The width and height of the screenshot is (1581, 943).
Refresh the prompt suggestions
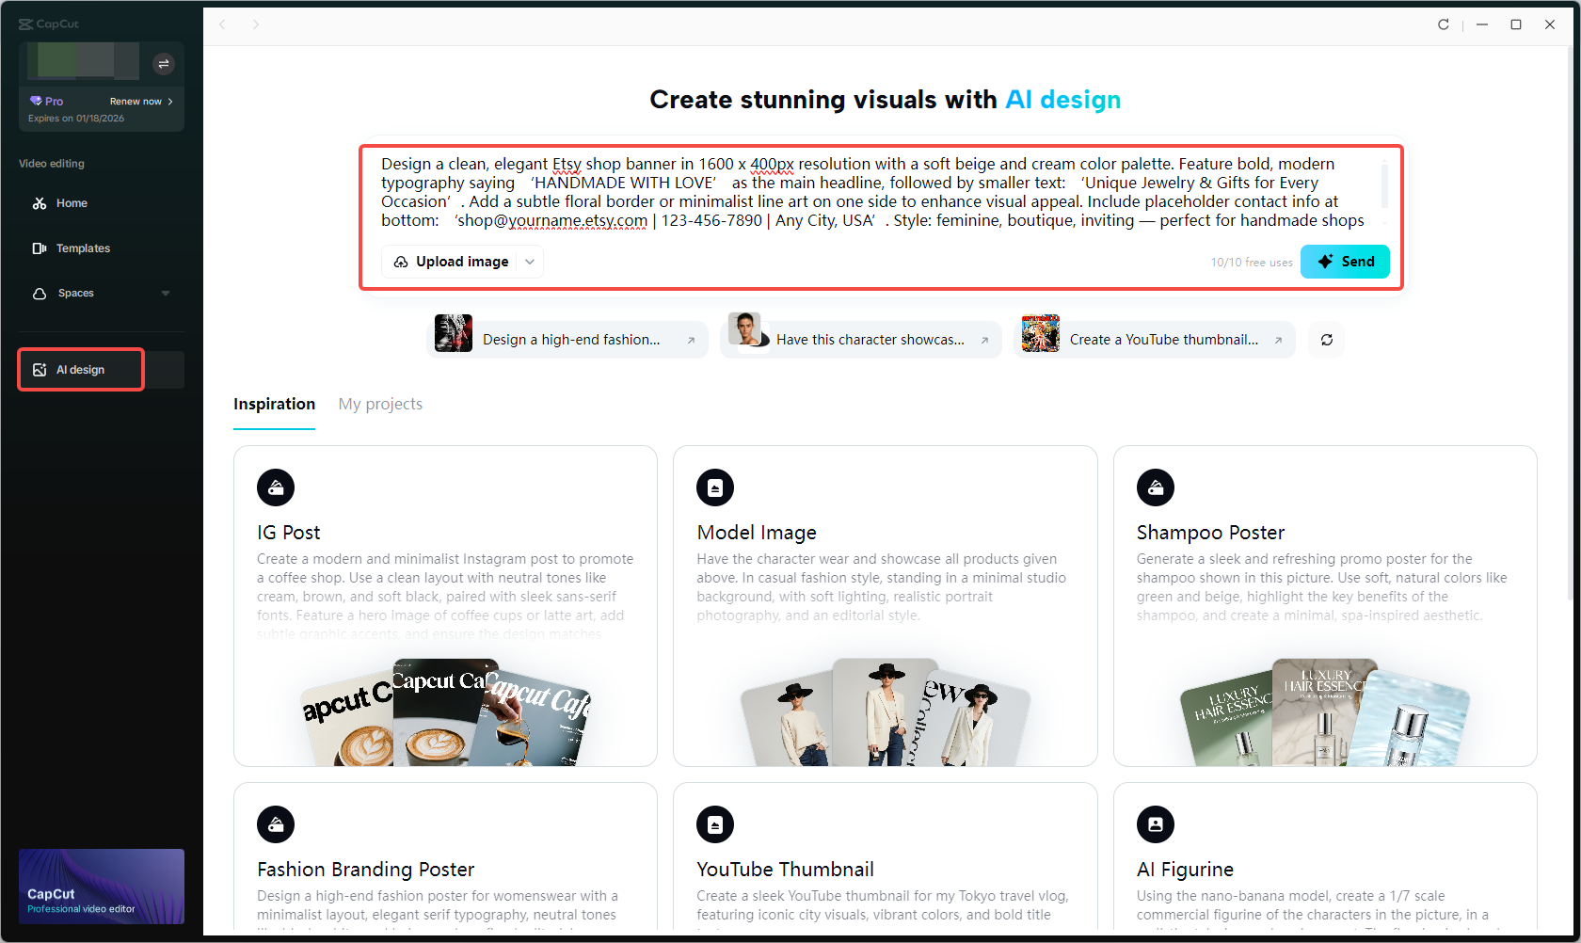1326,340
